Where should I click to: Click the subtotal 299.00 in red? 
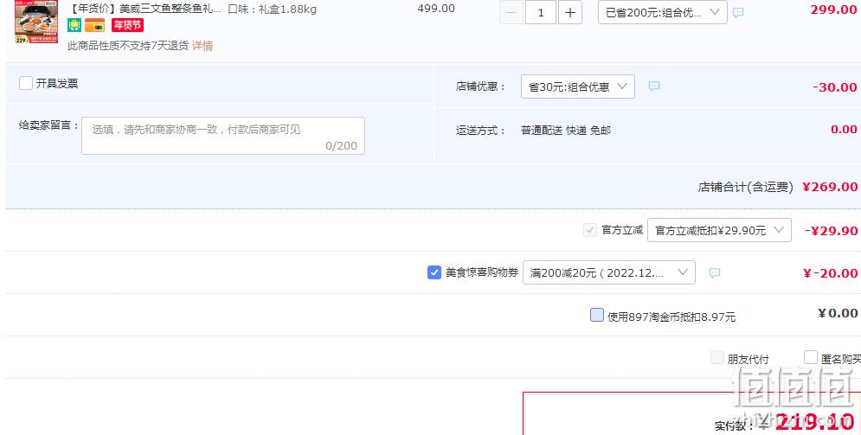(833, 10)
